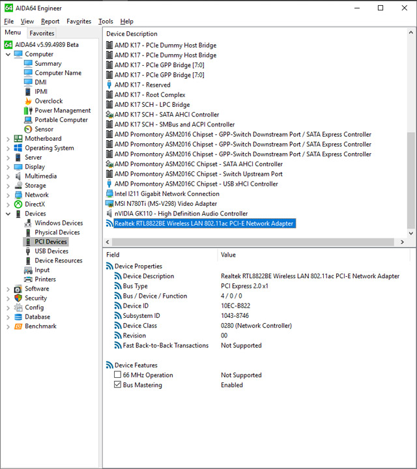Image resolution: width=417 pixels, height=469 pixels.
Task: Expand the Benchmark tree node
Action: 8,326
